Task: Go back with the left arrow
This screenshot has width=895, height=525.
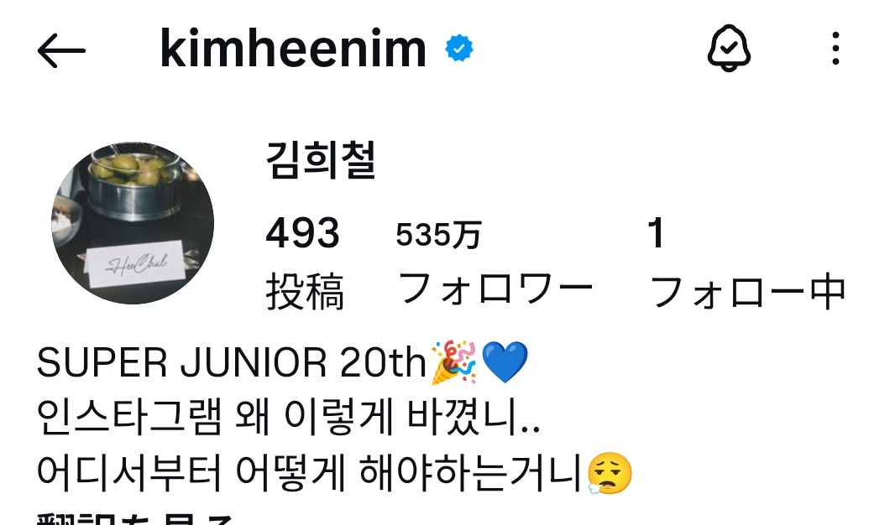Action: click(x=61, y=50)
